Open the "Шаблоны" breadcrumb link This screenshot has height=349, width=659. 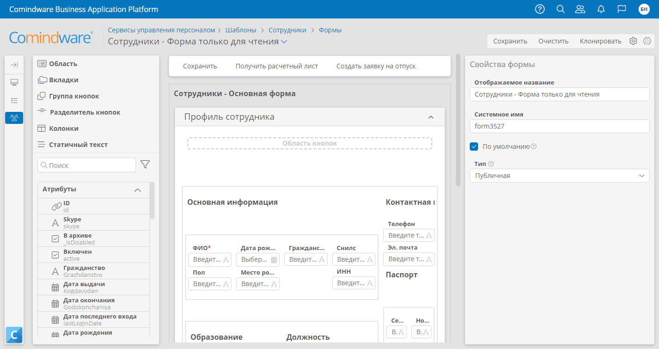coord(241,30)
